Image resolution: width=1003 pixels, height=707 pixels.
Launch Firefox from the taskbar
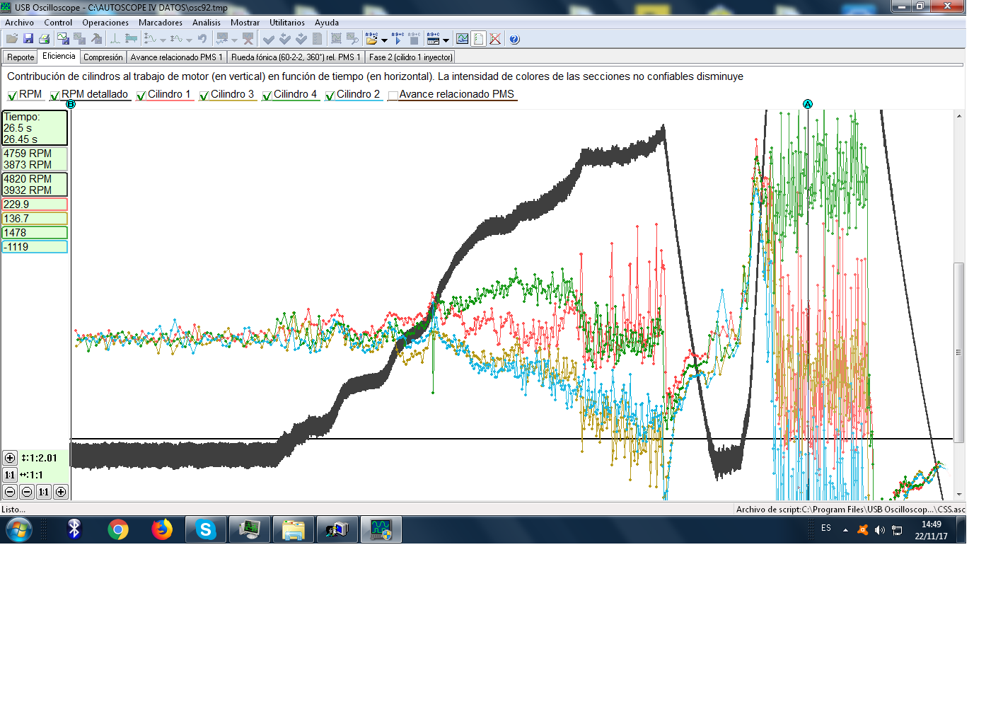click(x=161, y=529)
